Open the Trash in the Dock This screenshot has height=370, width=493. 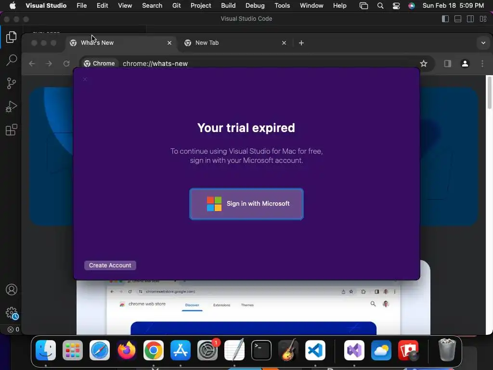[x=447, y=350]
